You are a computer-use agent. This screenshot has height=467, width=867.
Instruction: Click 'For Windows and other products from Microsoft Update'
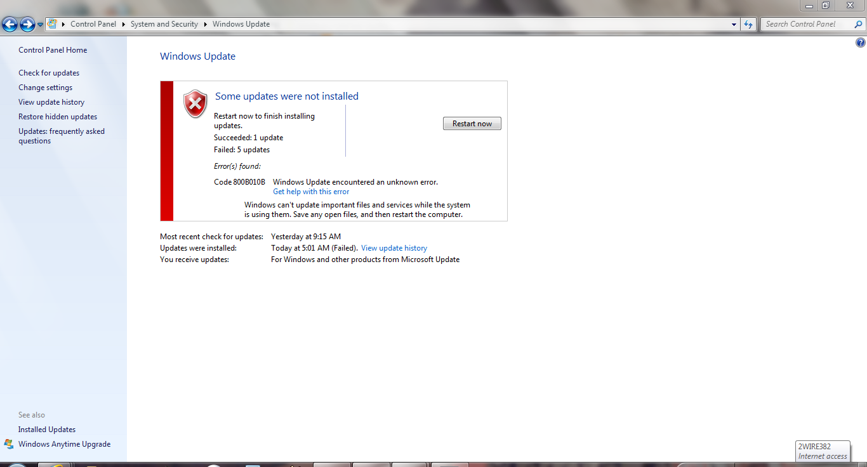[365, 260]
